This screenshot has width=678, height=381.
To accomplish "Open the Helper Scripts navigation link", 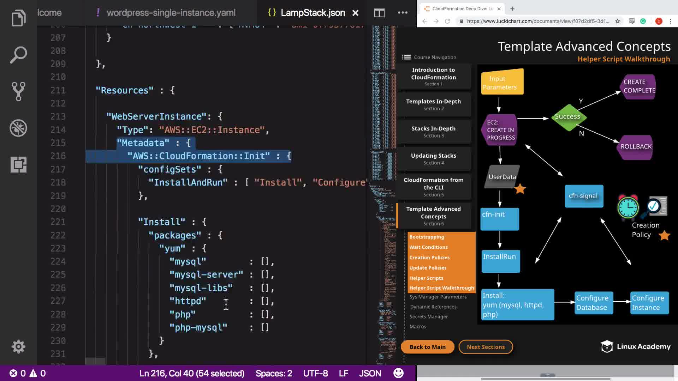I will click(426, 278).
